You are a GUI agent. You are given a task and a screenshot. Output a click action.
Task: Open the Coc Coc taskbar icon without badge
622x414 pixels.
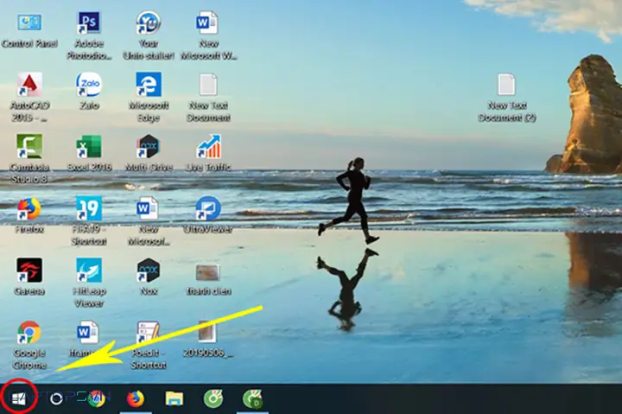click(x=213, y=398)
